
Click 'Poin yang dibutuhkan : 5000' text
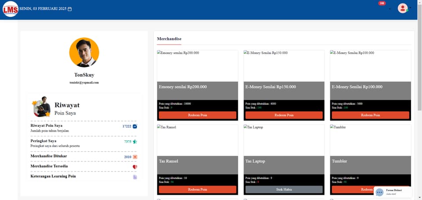click(347, 104)
